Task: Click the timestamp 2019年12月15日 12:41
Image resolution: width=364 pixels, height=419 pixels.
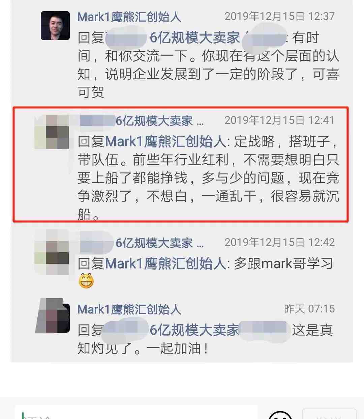Action: coord(279,120)
